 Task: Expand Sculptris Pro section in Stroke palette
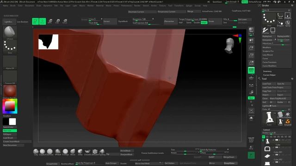click(268, 51)
